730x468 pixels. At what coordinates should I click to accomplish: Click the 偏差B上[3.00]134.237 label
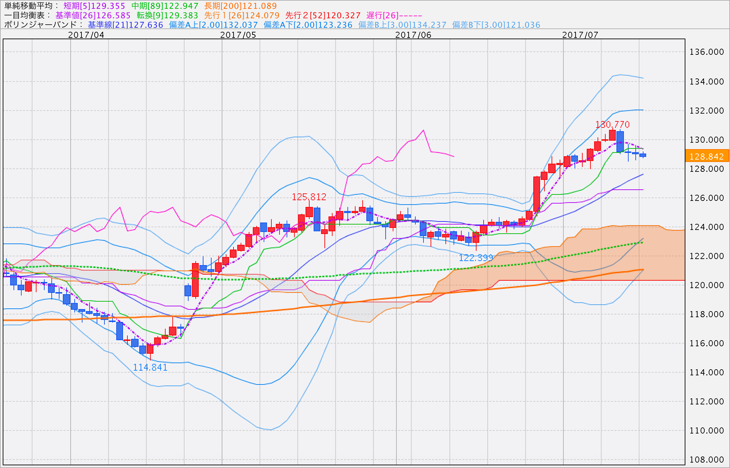click(x=402, y=25)
